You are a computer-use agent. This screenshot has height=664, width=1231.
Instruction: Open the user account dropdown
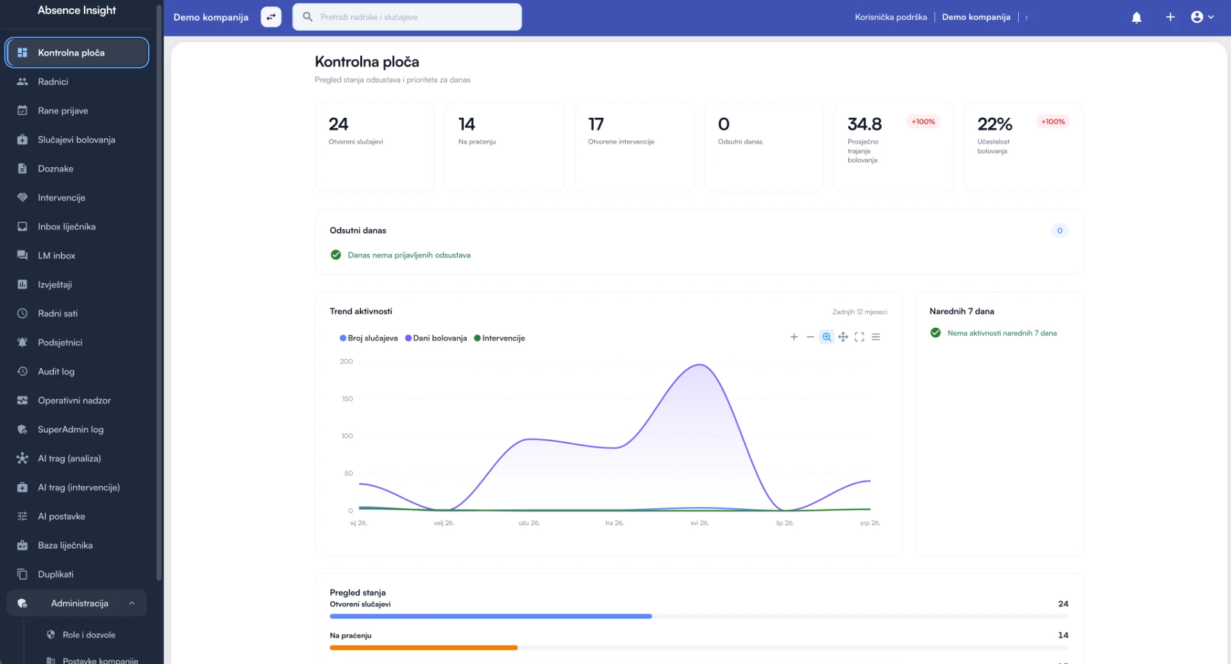click(1202, 17)
